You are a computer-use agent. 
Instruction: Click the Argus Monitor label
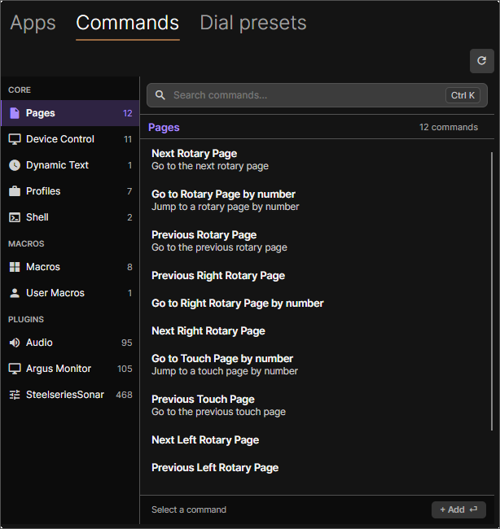point(59,369)
